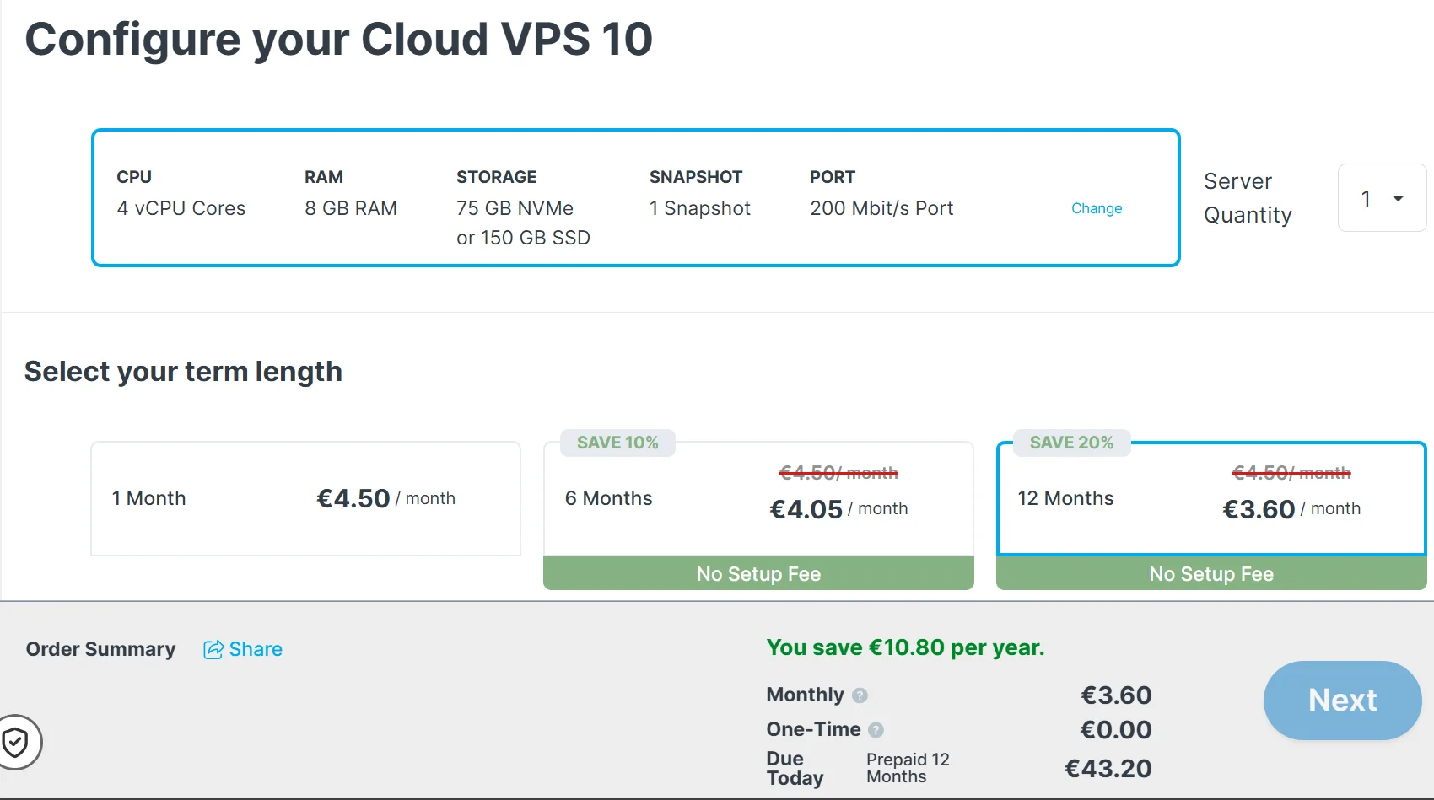Choose the 6 Months term option
This screenshot has width=1434, height=800.
[757, 499]
